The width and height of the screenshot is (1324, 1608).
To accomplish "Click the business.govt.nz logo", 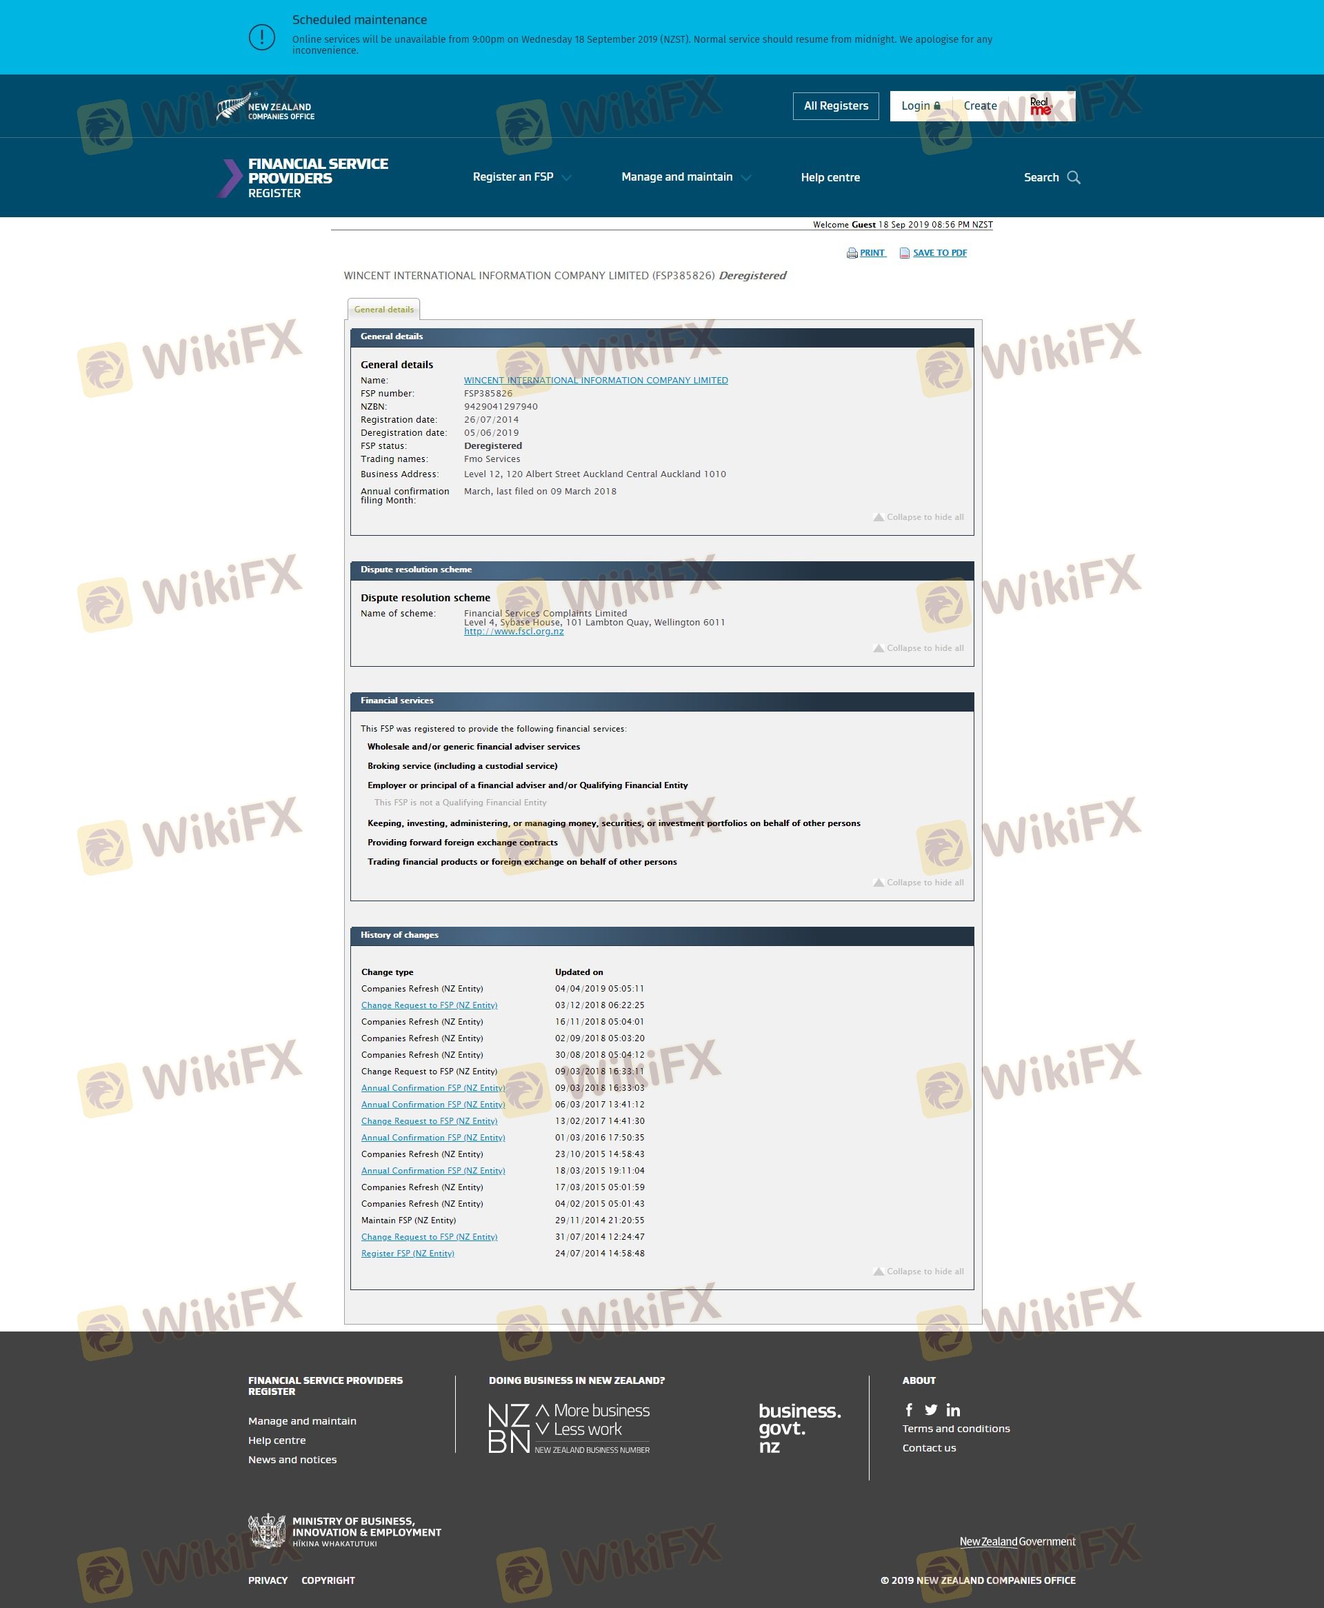I will (799, 1428).
